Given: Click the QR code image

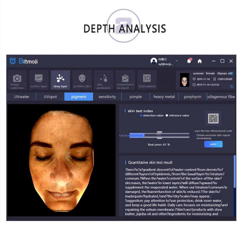Looking at the screenshot, I should tap(213, 118).
